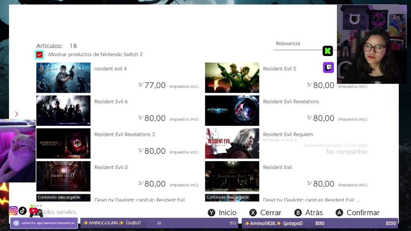The height and width of the screenshot is (231, 411).
Task: Click the cat camera overlay
Action: click(x=18, y=151)
